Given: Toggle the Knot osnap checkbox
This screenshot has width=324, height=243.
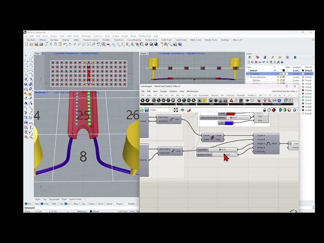Looking at the screenshot, I should coord(97,204).
